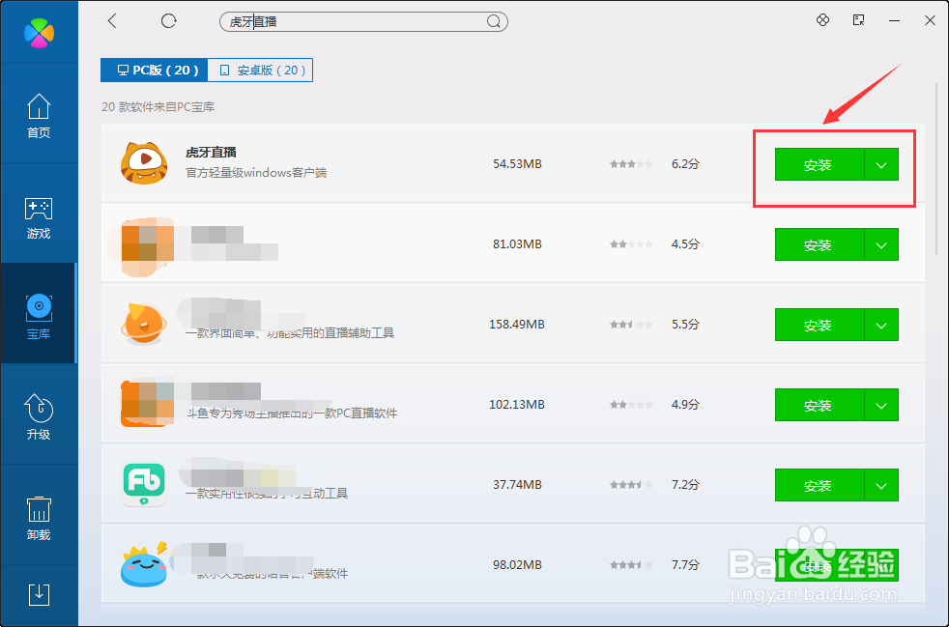The image size is (949, 627).
Task: Open the 首页 home section
Action: 39,116
